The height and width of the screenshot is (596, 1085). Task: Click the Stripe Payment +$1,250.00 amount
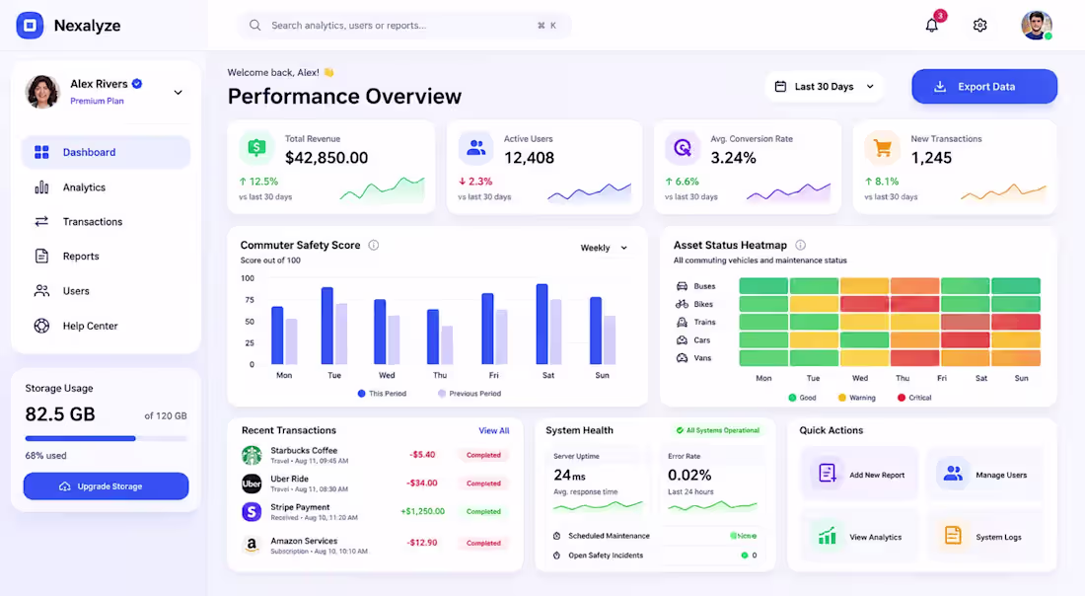422,511
